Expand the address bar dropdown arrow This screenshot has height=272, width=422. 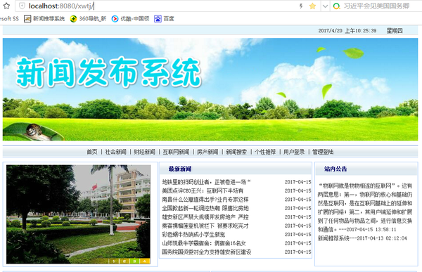tap(326, 6)
